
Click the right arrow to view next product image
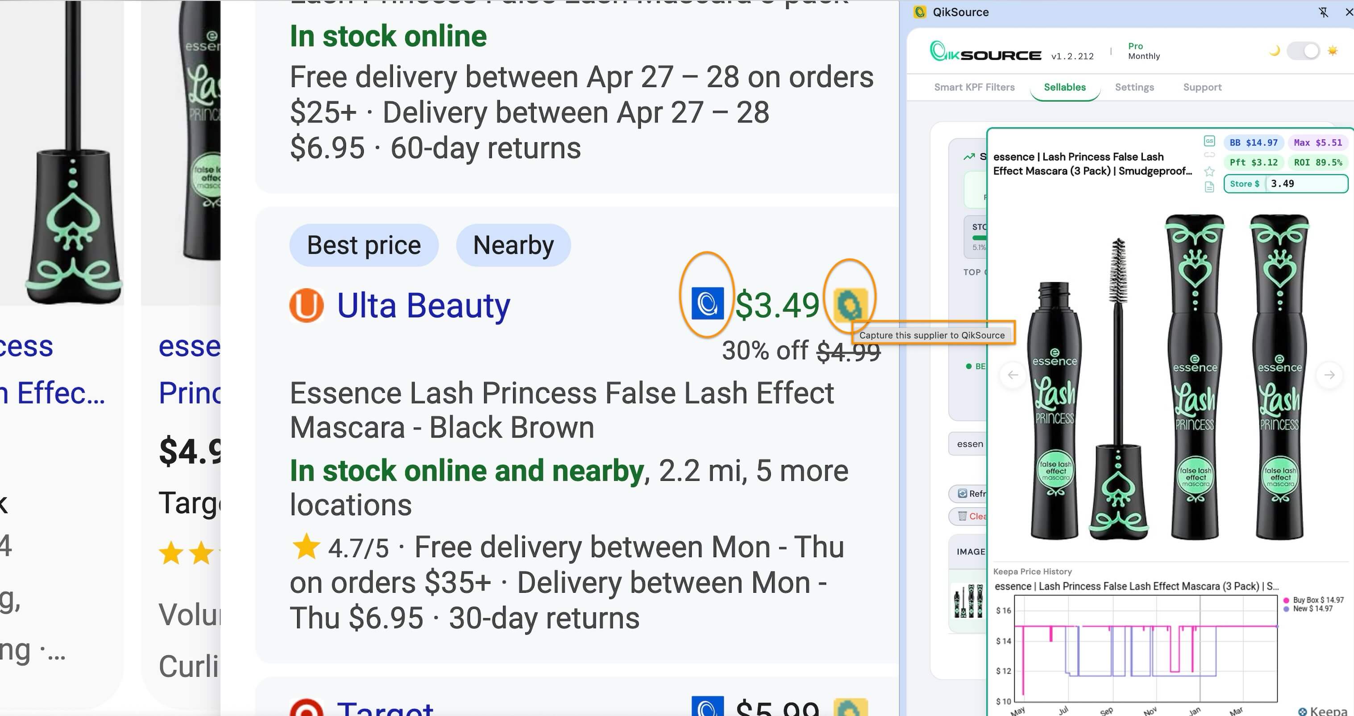1330,375
